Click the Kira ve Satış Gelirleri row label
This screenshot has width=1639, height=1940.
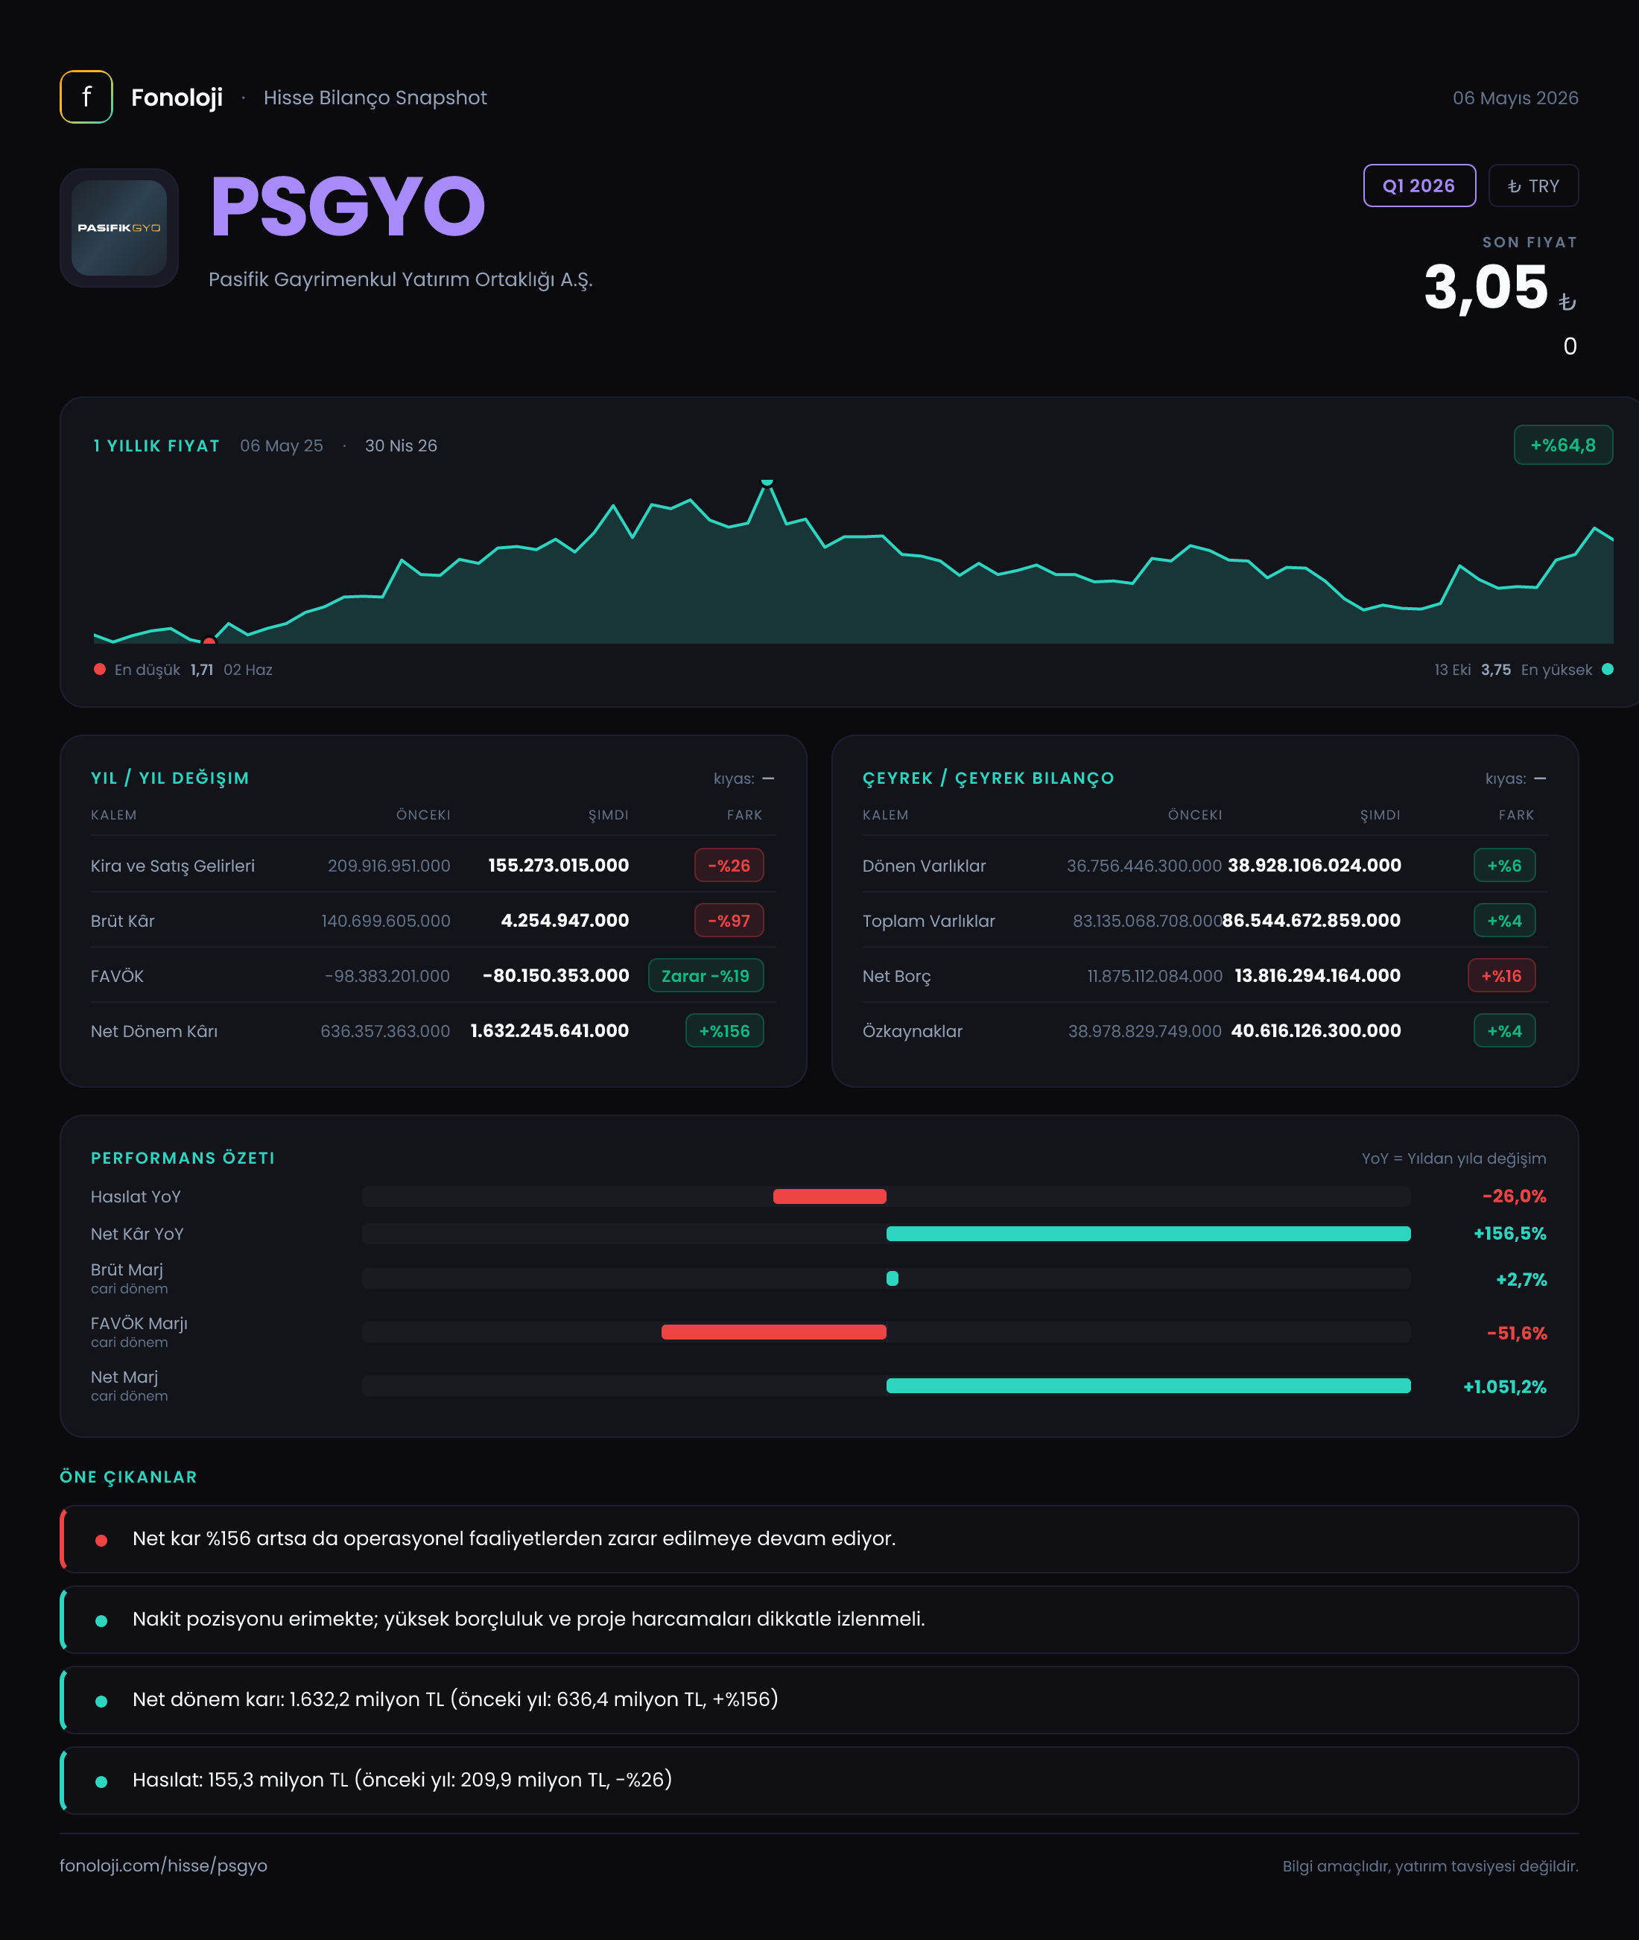pyautogui.click(x=173, y=866)
